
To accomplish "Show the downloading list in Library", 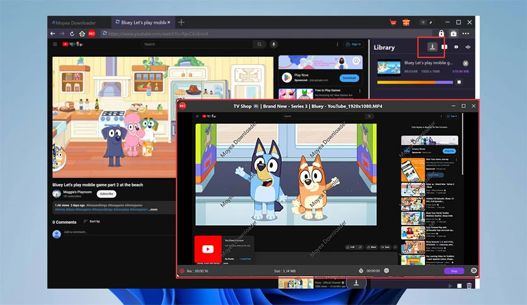I will pyautogui.click(x=432, y=47).
